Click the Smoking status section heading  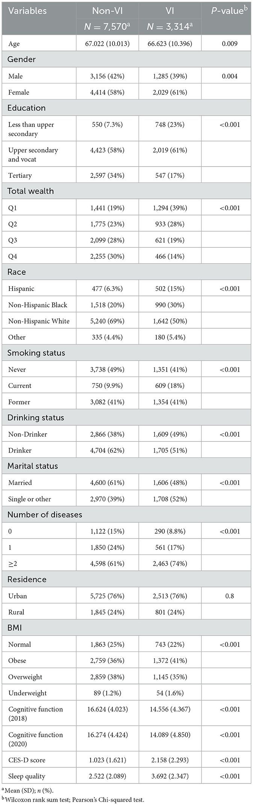pyautogui.click(x=36, y=353)
